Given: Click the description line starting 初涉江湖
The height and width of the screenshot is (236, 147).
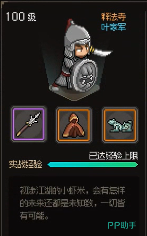Looking at the screenshot, I should (x=72, y=190).
